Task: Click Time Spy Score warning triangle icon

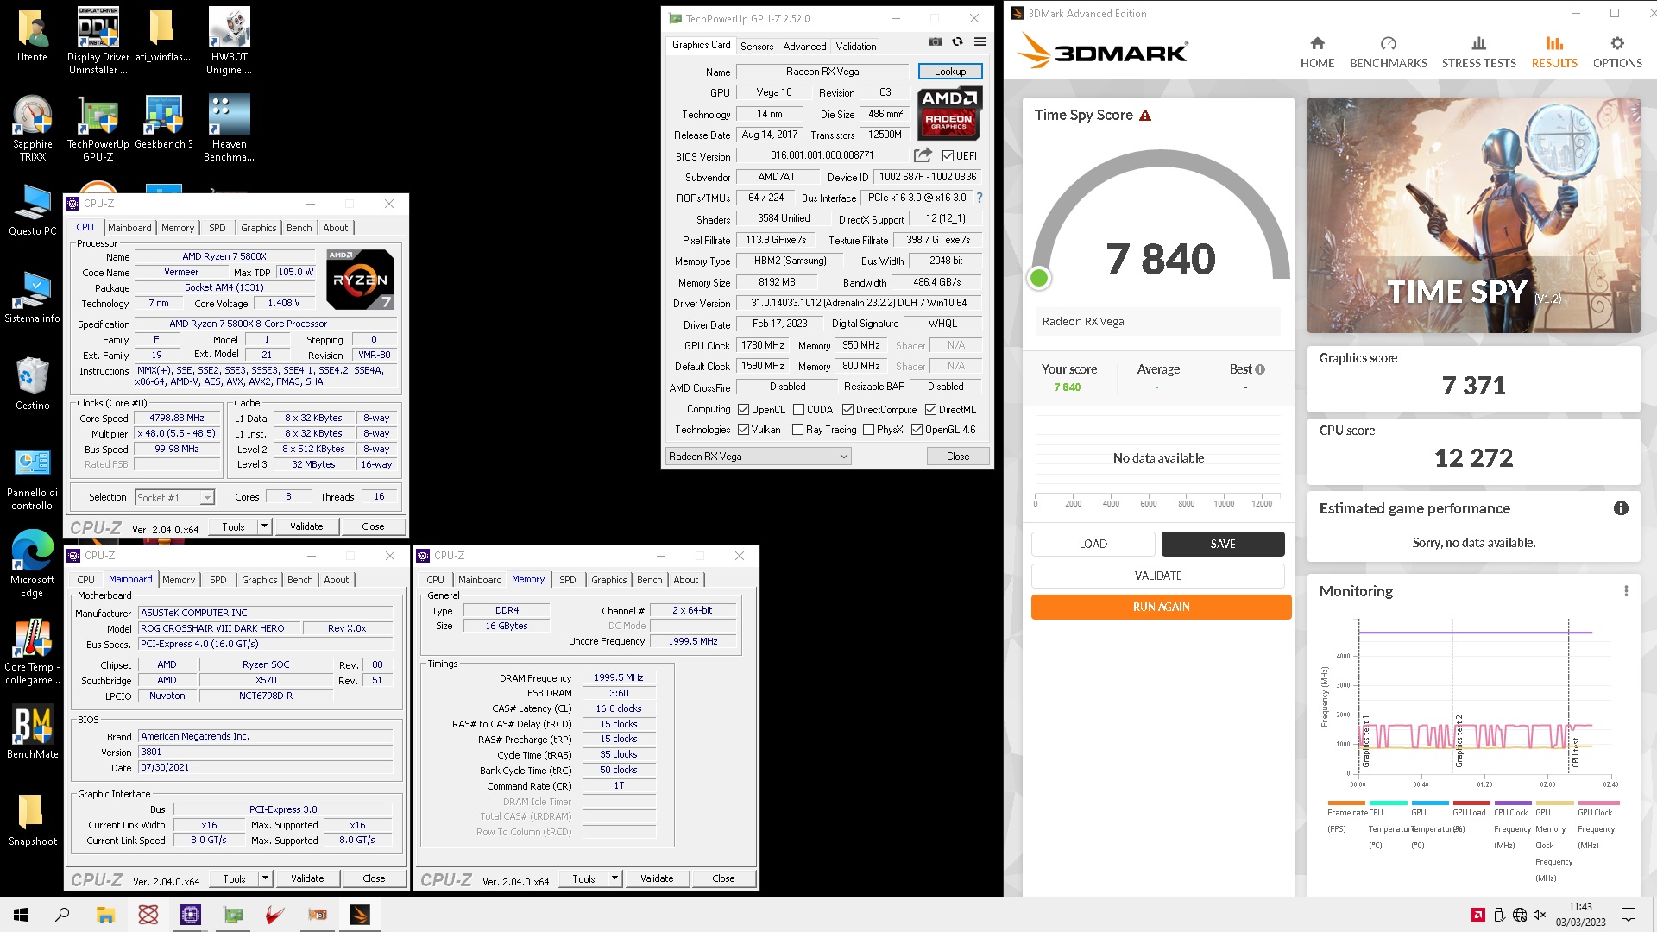Action: [1145, 116]
